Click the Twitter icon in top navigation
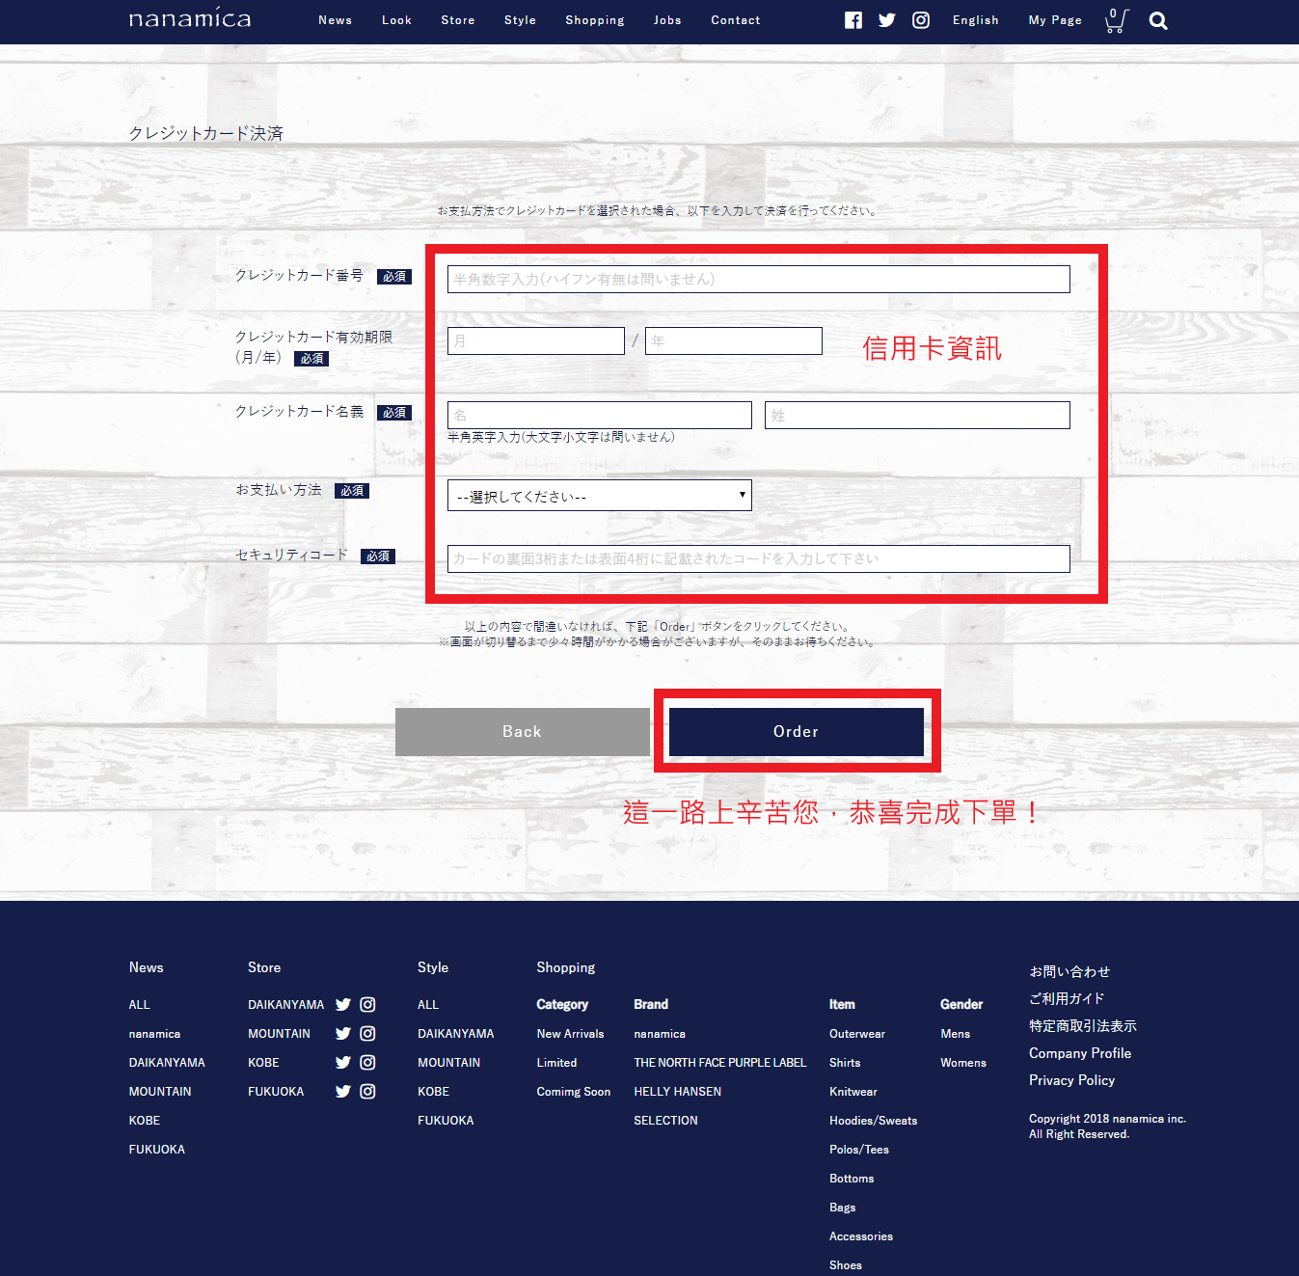1299x1276 pixels. [x=886, y=20]
